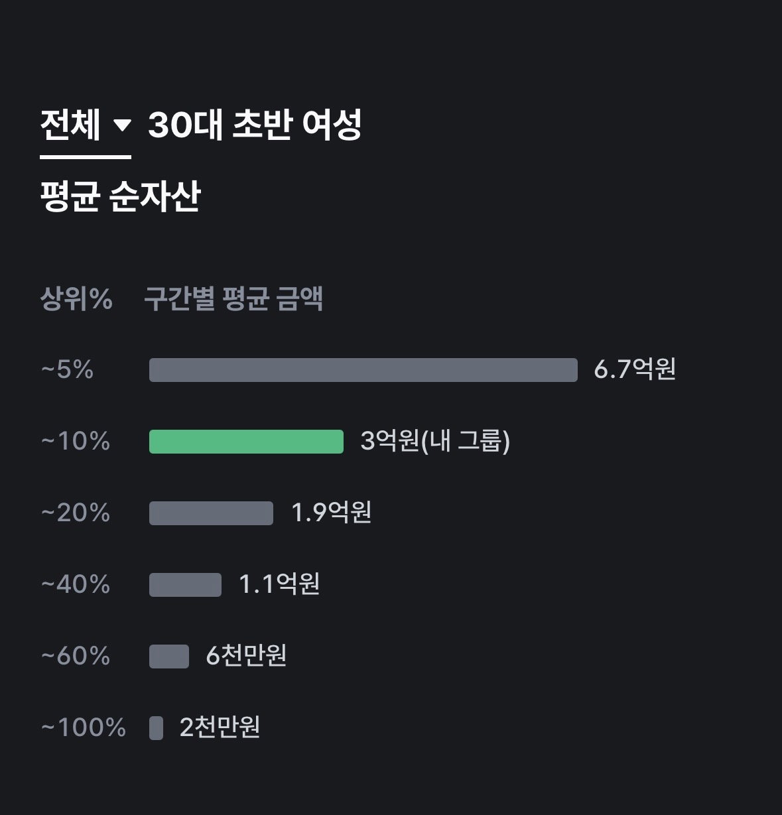Click the 6.7억원 value label
The width and height of the screenshot is (782, 815).
pyautogui.click(x=635, y=369)
